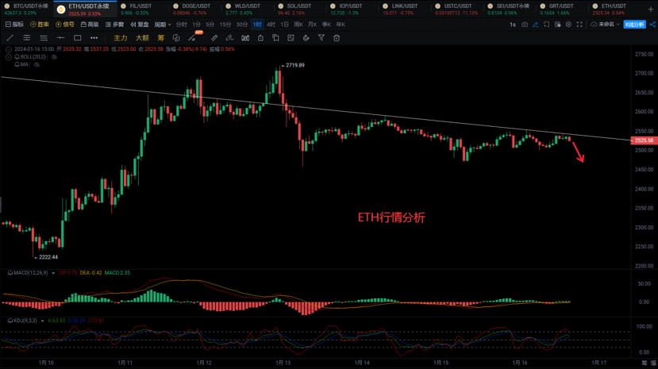
Task: Select the pencil brush tool
Action: tap(229, 38)
